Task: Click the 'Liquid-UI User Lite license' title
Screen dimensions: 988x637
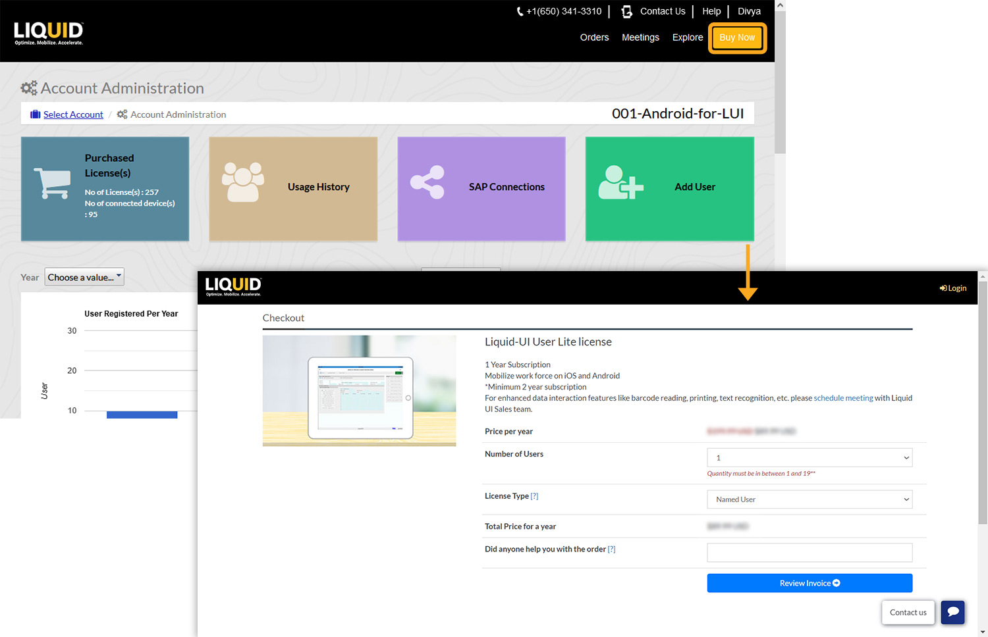Action: (548, 342)
